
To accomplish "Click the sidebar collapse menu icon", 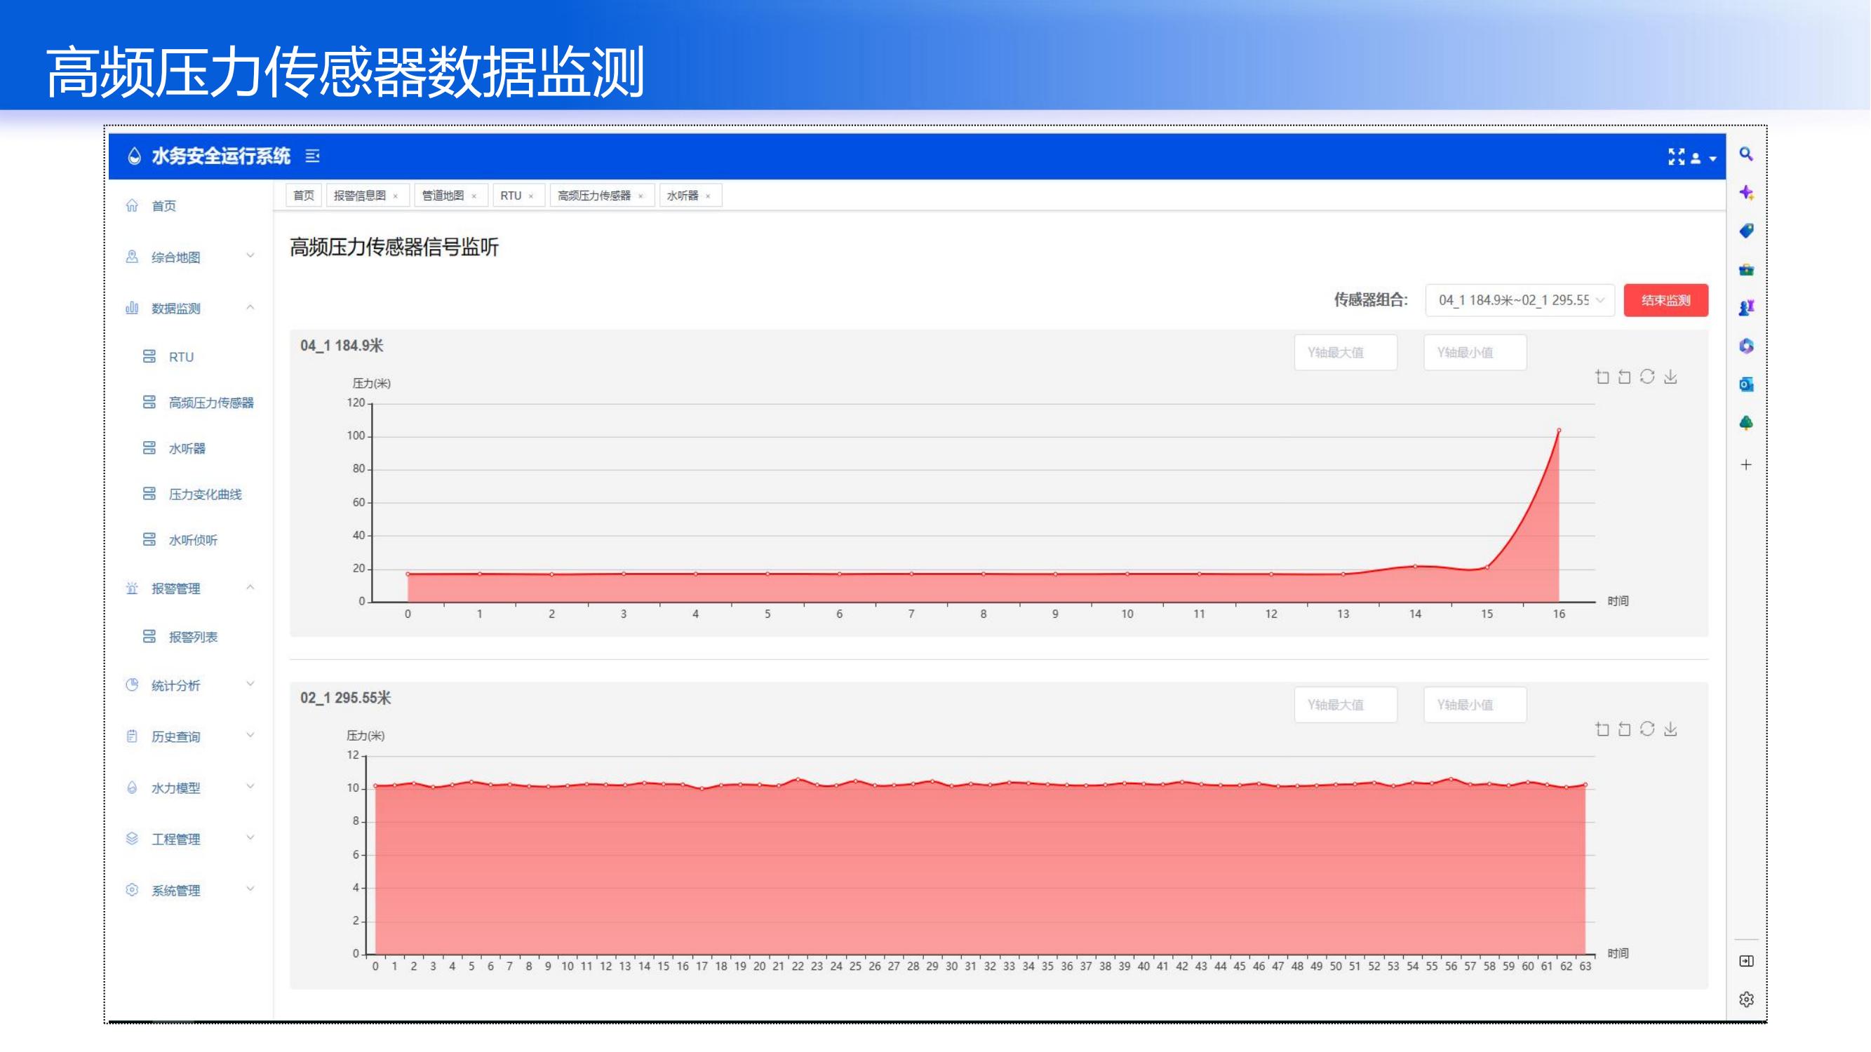I will click(312, 156).
